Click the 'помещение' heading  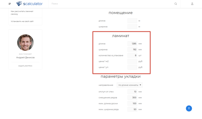pyautogui.click(x=121, y=13)
